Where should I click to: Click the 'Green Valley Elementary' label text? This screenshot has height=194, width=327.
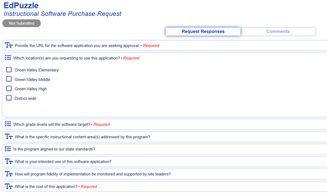pos(36,70)
